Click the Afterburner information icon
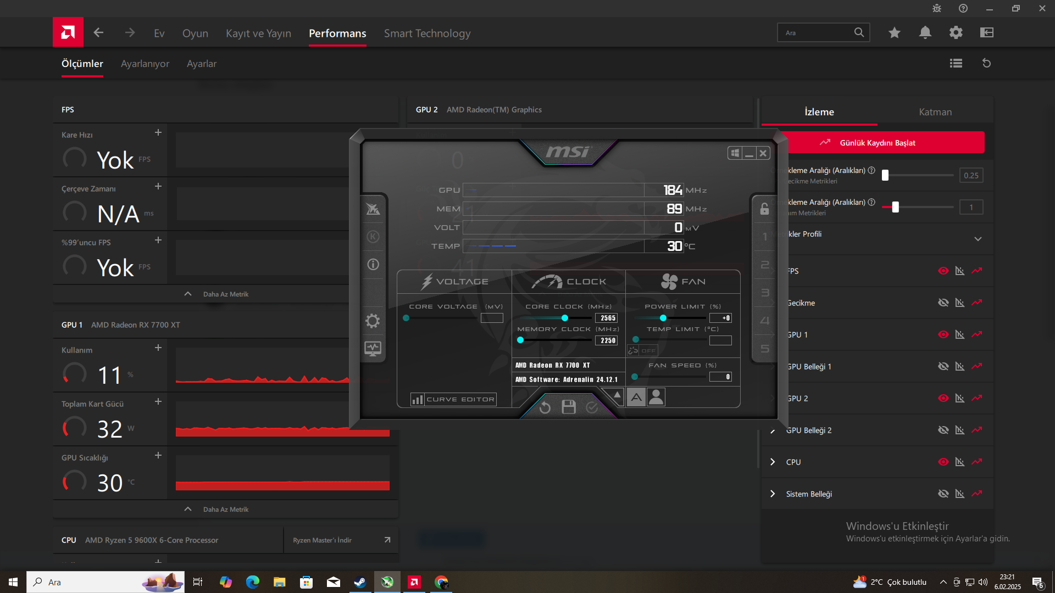This screenshot has height=593, width=1055. (x=373, y=265)
